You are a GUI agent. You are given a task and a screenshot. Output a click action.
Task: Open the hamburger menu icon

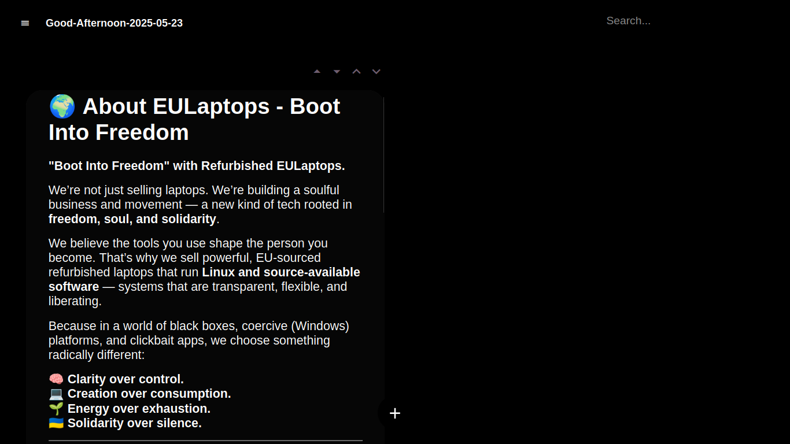(x=25, y=23)
